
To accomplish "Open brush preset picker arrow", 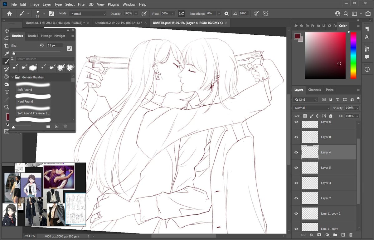I will (44, 14).
